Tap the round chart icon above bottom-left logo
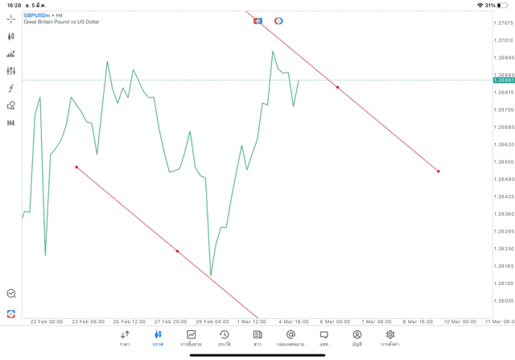Image resolution: width=515 pixels, height=360 pixels. (x=10, y=294)
